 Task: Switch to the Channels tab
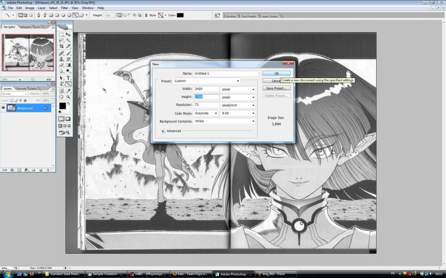point(21,89)
